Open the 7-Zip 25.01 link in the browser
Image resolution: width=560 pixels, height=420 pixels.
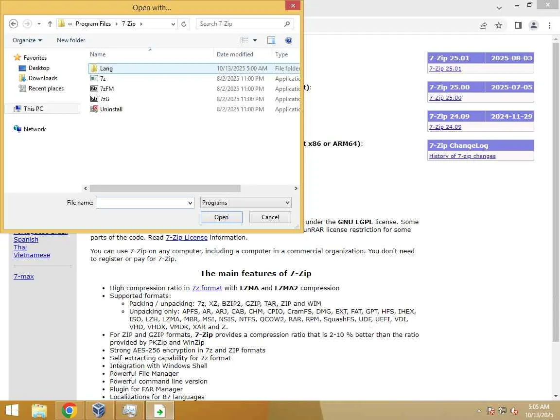tap(445, 69)
